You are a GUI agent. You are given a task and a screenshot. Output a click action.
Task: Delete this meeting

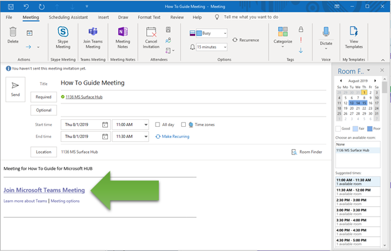pos(13,35)
